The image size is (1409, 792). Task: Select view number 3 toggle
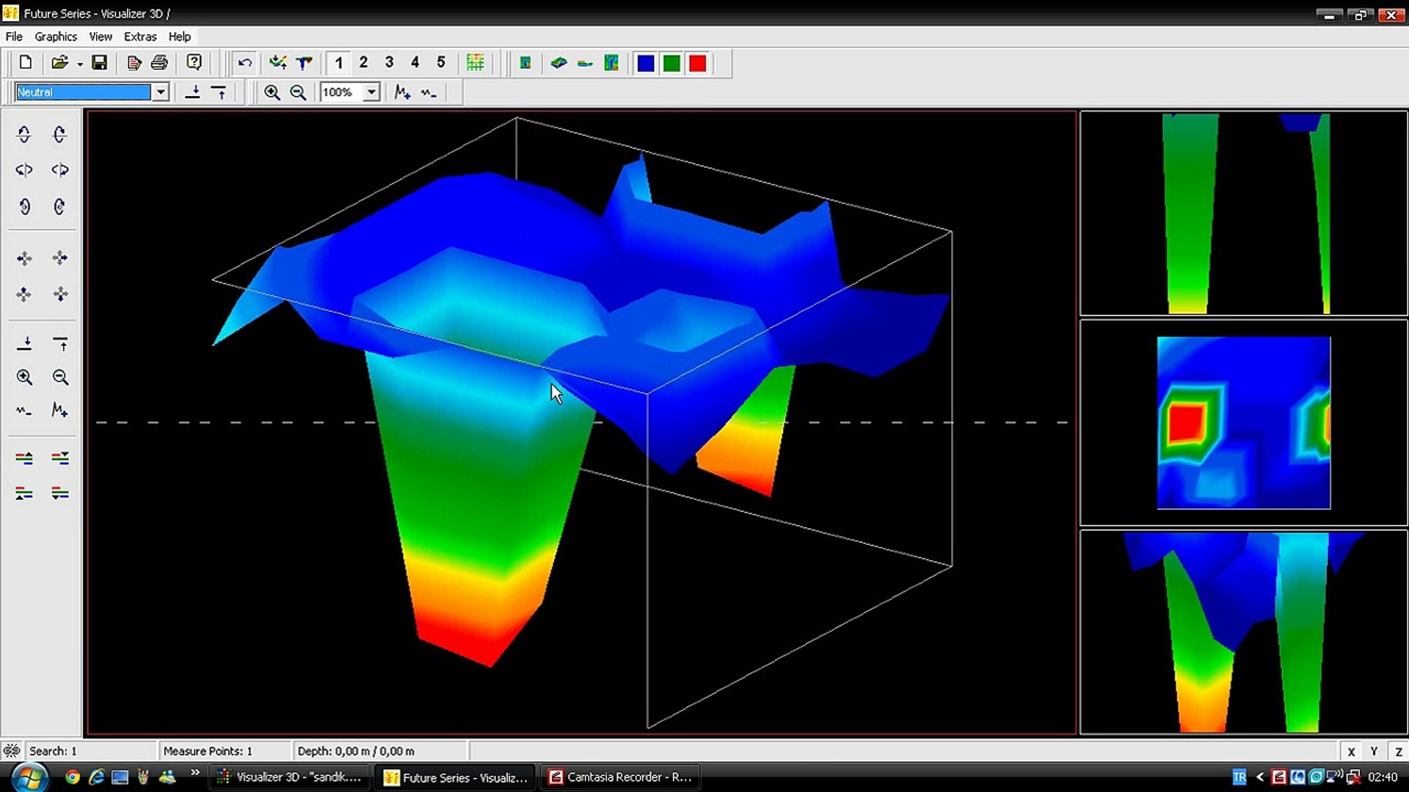pyautogui.click(x=389, y=63)
